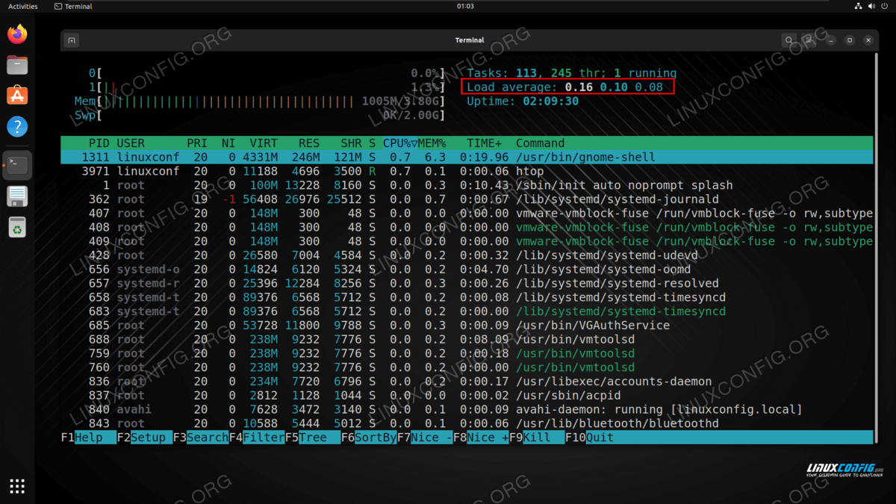This screenshot has width=896, height=504.
Task: Click the Tasks: 113, 245 thr line
Action: (x=572, y=73)
